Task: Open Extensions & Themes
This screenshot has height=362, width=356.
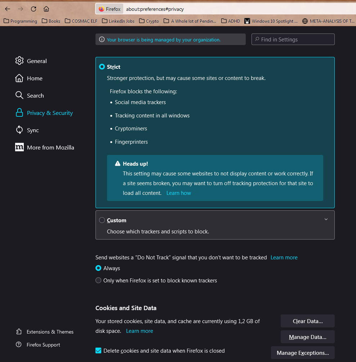Action: (45, 332)
